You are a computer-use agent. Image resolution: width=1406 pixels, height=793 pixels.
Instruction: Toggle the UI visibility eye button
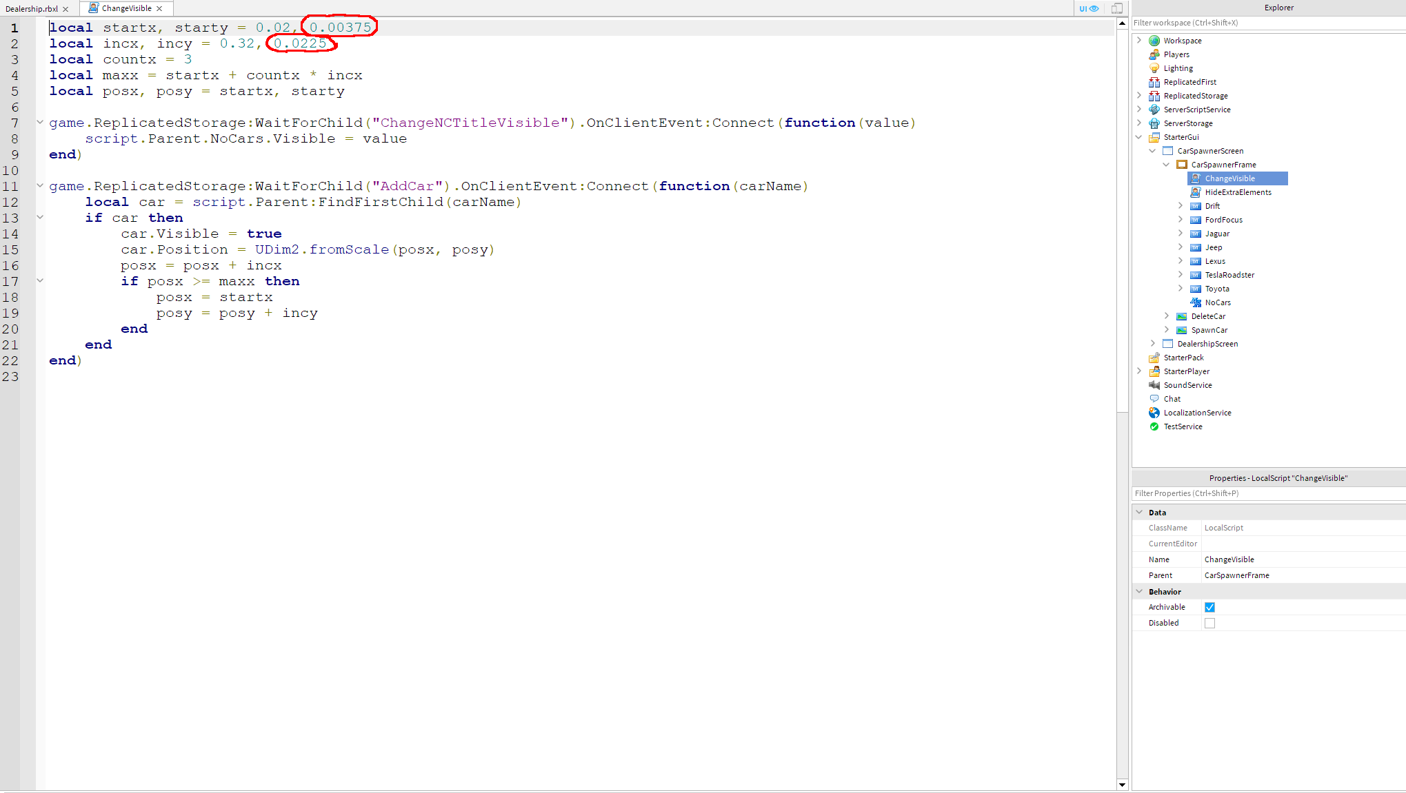coord(1089,8)
